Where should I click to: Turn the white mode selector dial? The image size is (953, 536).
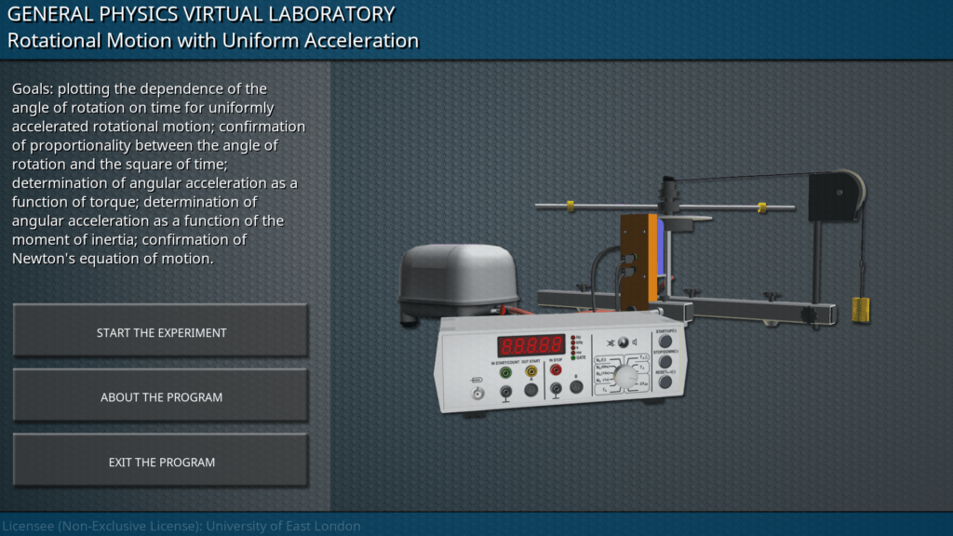point(626,375)
